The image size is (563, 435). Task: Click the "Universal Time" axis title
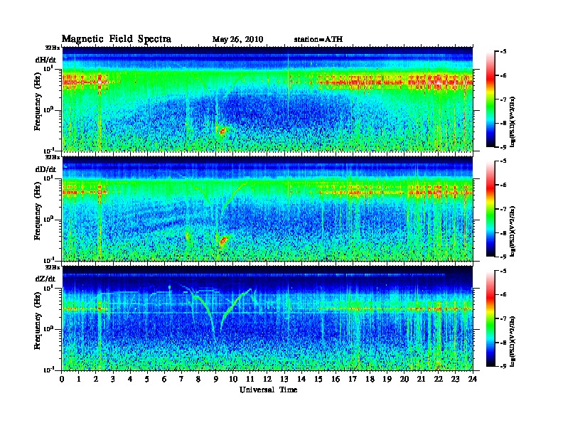pyautogui.click(x=268, y=390)
